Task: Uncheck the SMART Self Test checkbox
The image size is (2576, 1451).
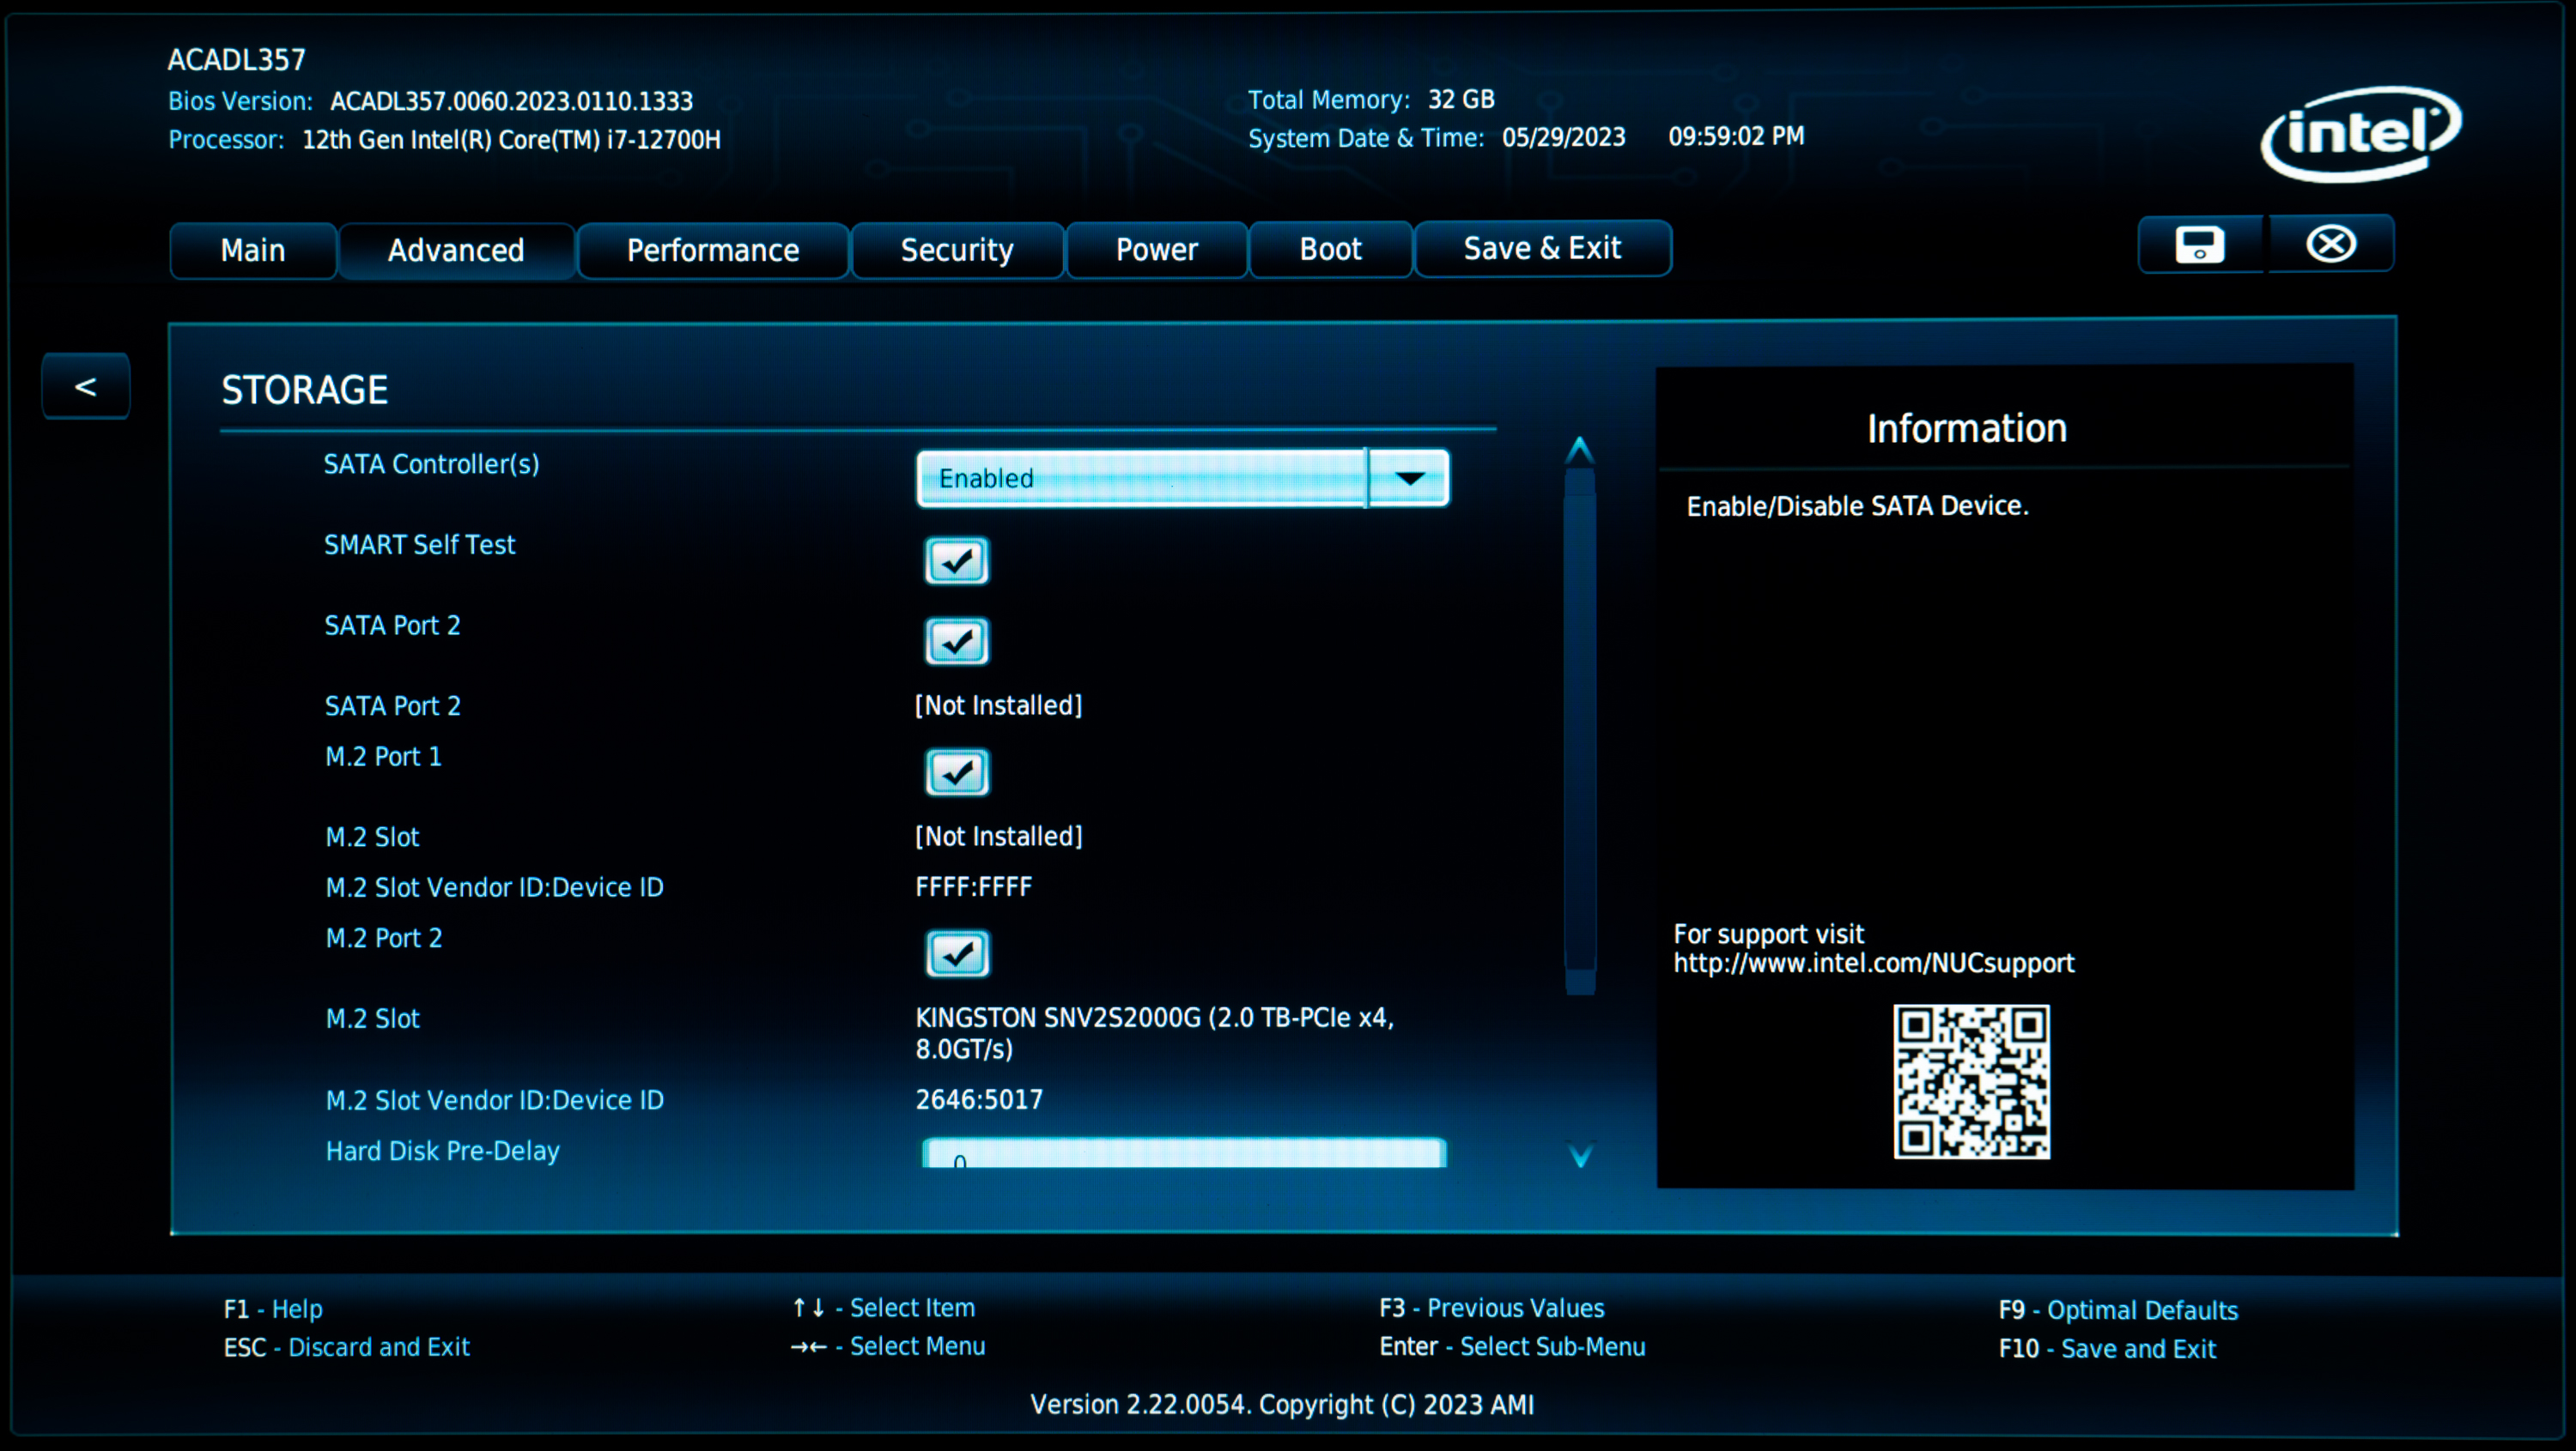Action: click(956, 560)
